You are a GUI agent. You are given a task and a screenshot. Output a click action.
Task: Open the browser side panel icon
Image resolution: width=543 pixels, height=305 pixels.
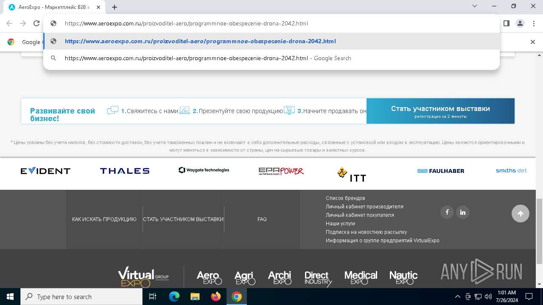pyautogui.click(x=506, y=23)
